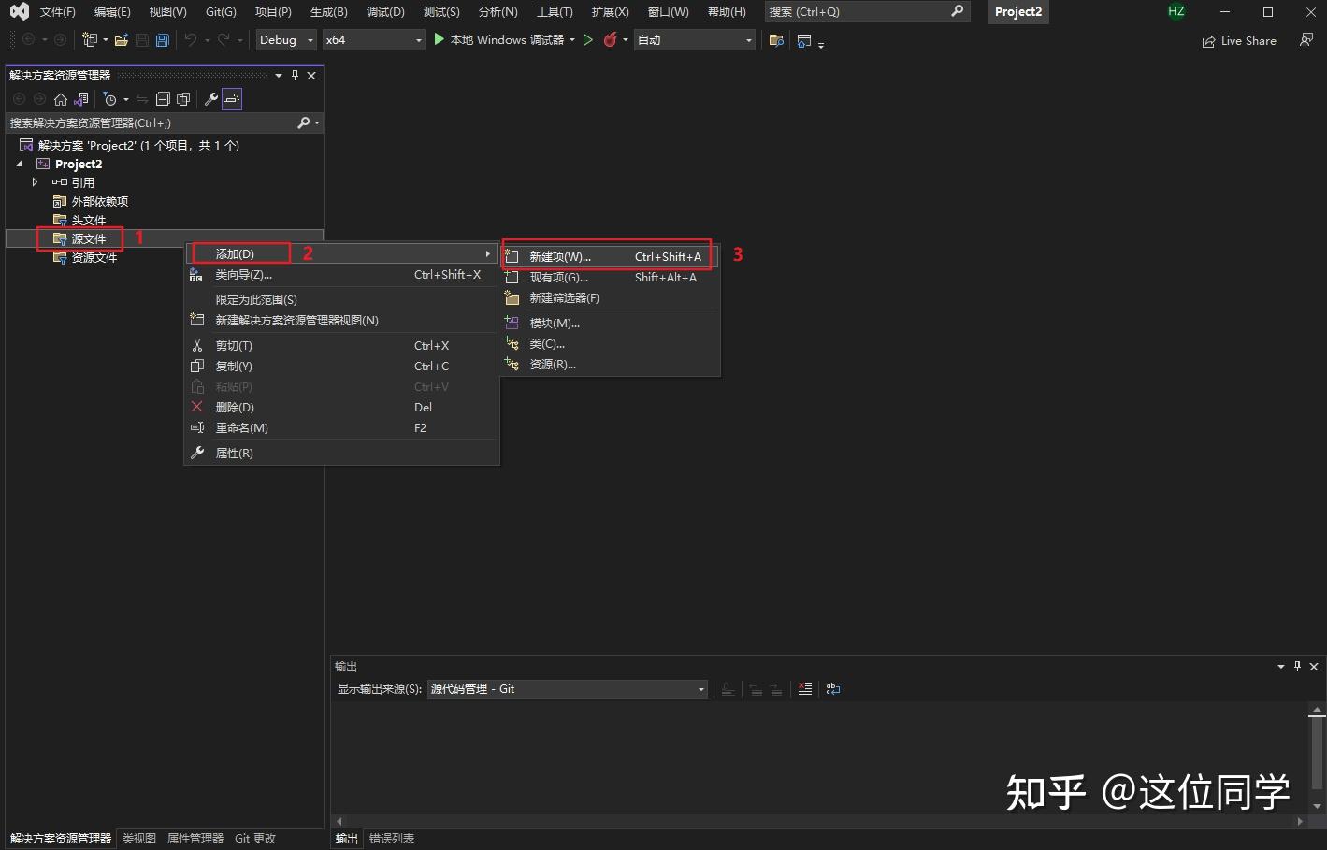The image size is (1327, 850).
Task: Click the Open File folder icon
Action: 122,40
